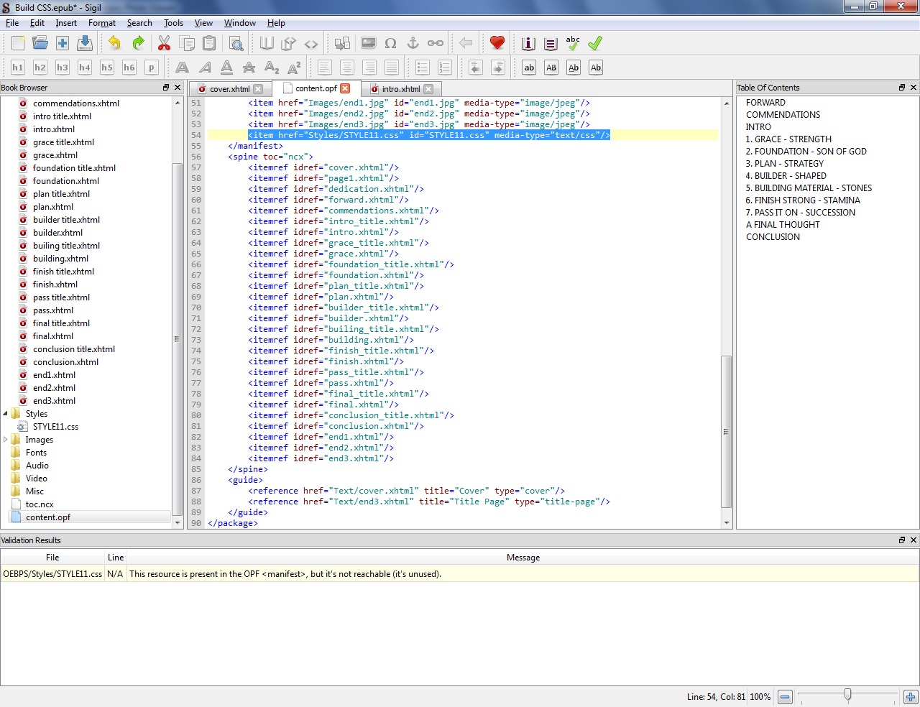920x707 pixels.
Task: Open the Spellcheck abc icon
Action: click(x=573, y=43)
